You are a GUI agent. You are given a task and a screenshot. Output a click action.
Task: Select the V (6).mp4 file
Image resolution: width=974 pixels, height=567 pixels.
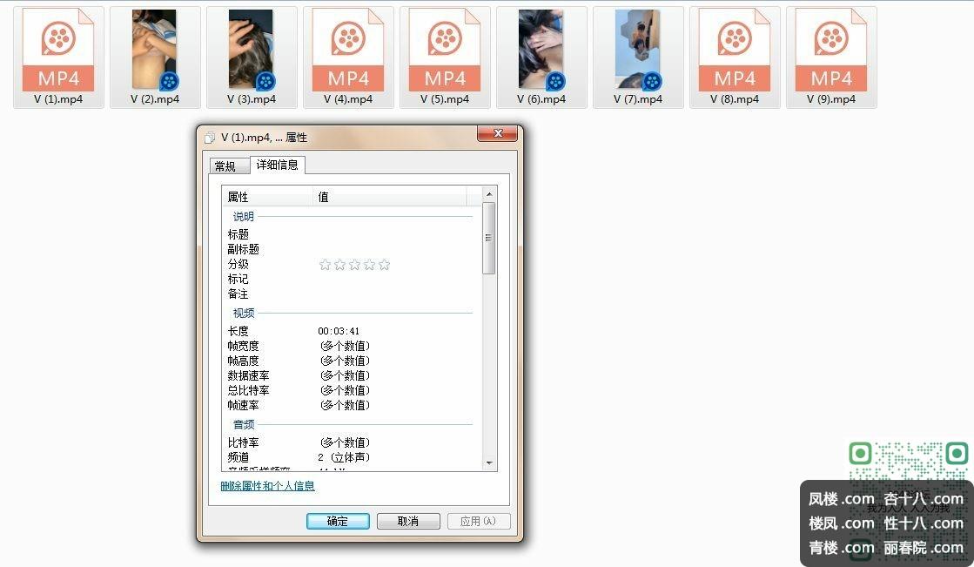pyautogui.click(x=541, y=57)
